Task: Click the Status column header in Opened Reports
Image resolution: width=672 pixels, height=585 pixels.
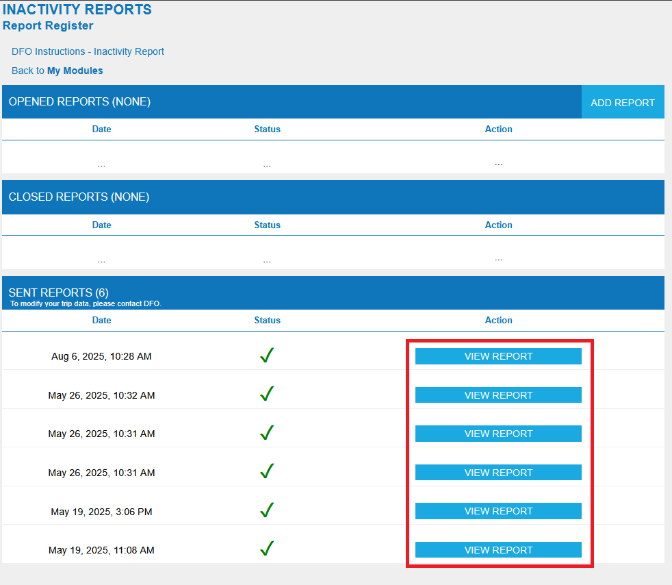Action: [267, 129]
